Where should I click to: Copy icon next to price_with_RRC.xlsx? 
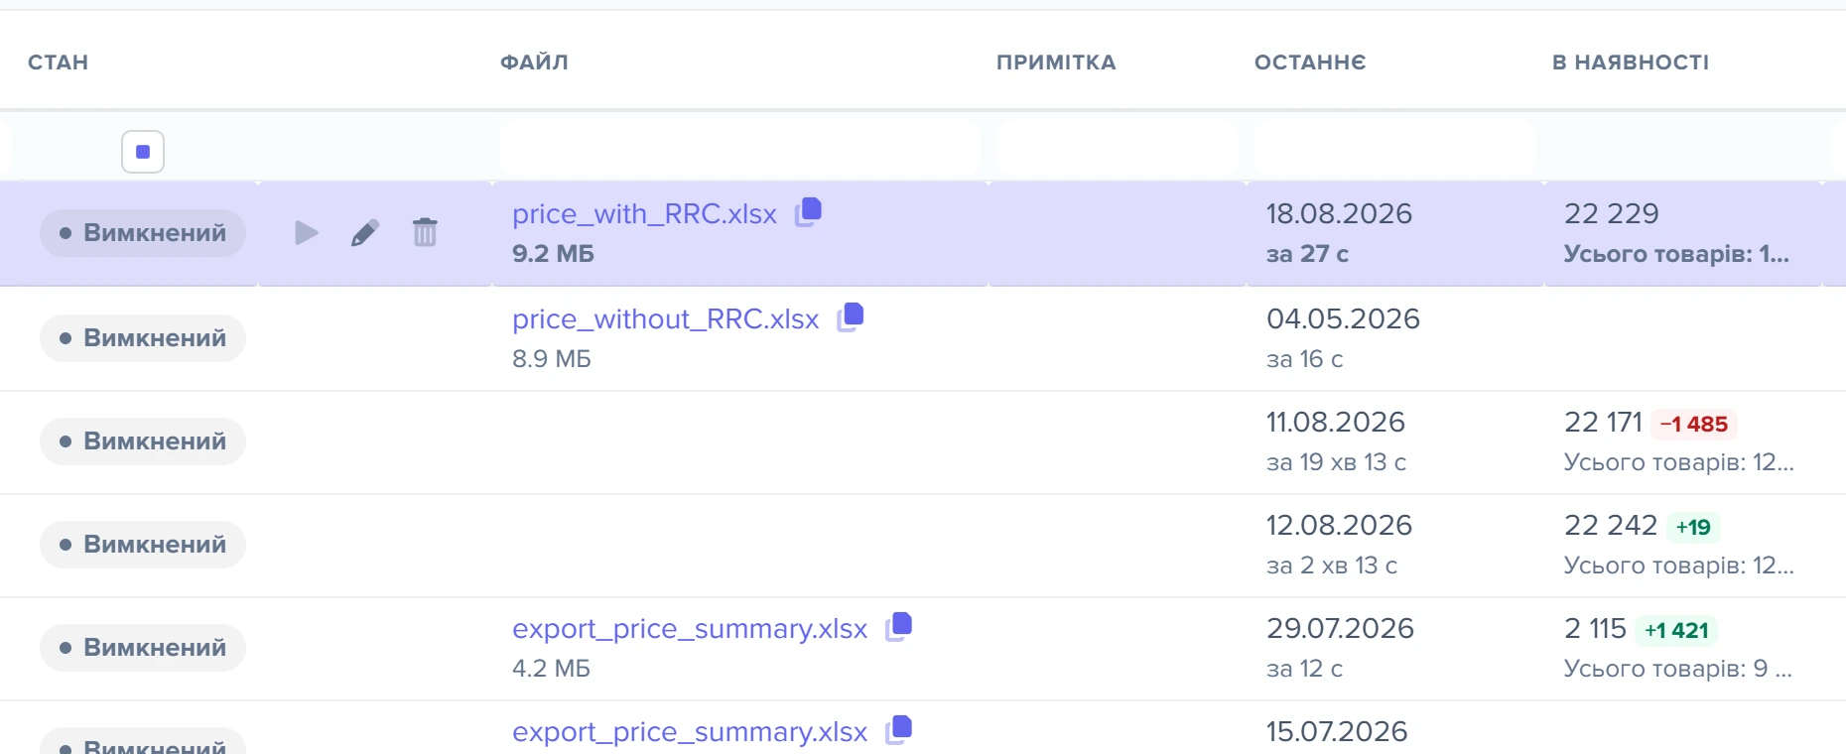[809, 211]
